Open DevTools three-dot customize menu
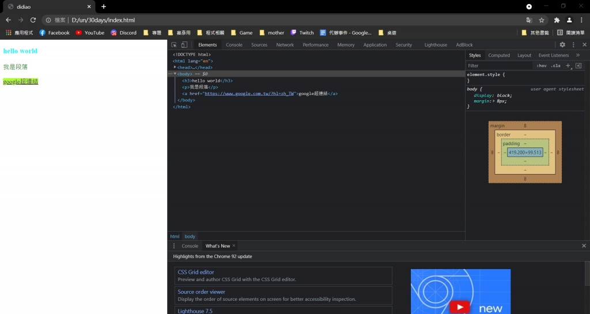This screenshot has width=590, height=314. click(573, 45)
